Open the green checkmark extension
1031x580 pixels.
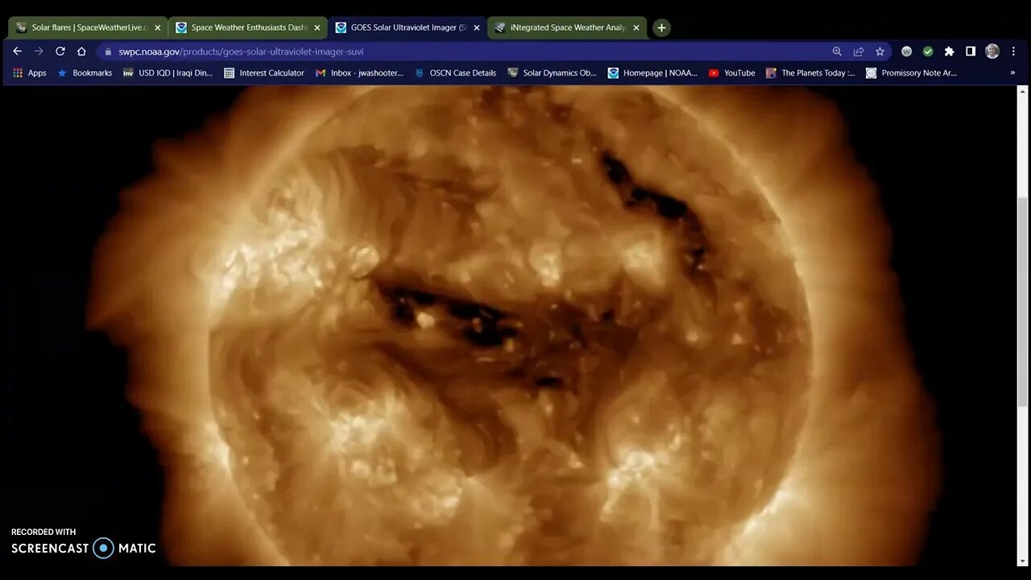[928, 51]
